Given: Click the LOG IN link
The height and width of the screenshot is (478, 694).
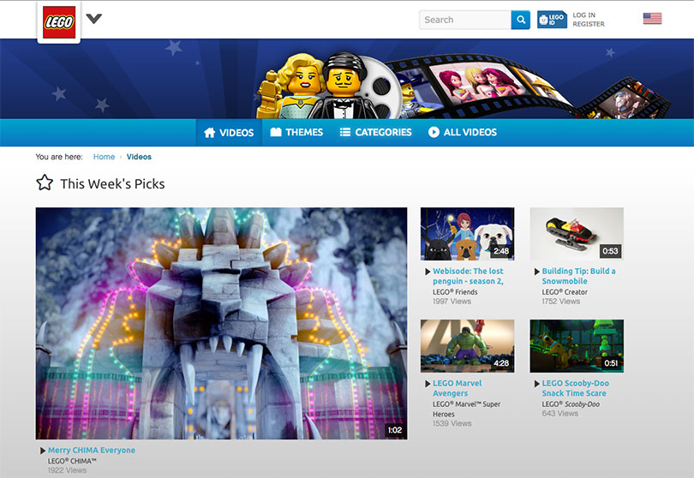Looking at the screenshot, I should 583,15.
